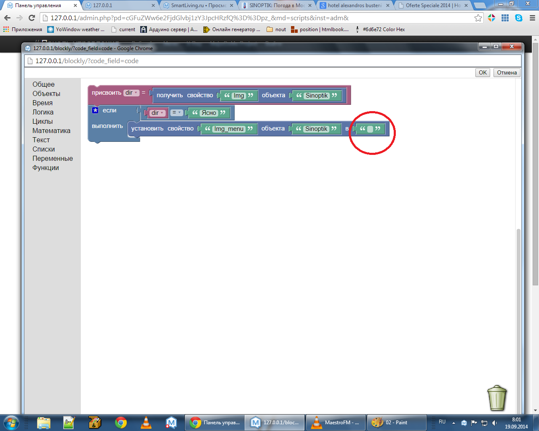The image size is (539, 431).
Task: Open the YoWindow weather bookmark
Action: [76, 29]
